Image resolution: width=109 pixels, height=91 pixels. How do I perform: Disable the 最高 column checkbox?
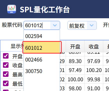[x=6, y=74]
